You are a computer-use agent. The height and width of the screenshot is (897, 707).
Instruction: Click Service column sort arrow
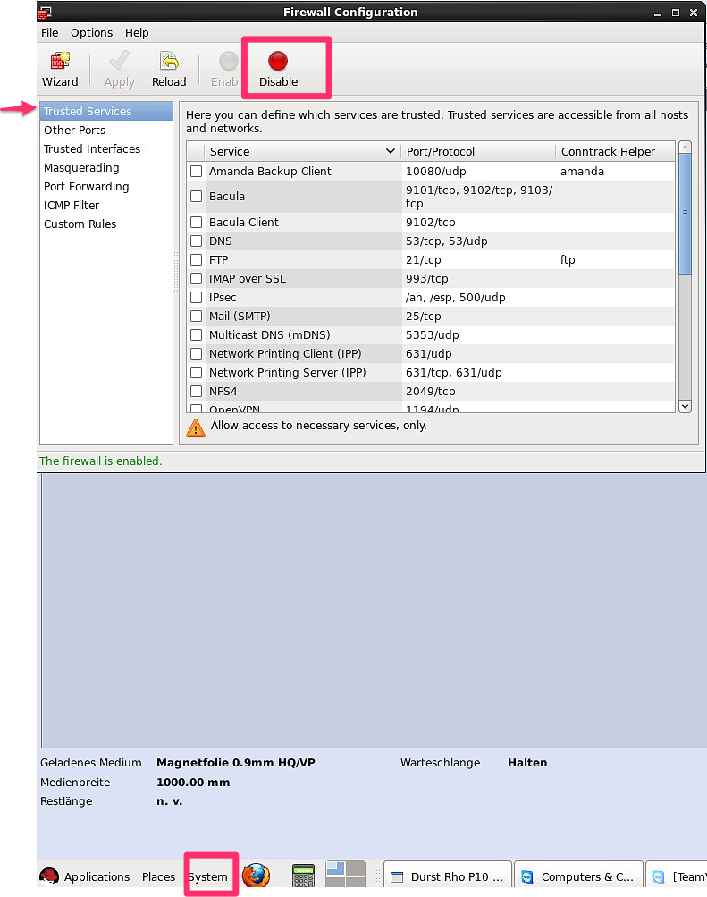tap(390, 152)
